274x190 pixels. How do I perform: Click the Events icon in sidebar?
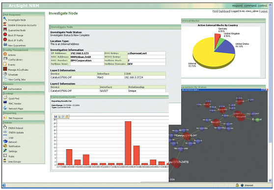5,64
